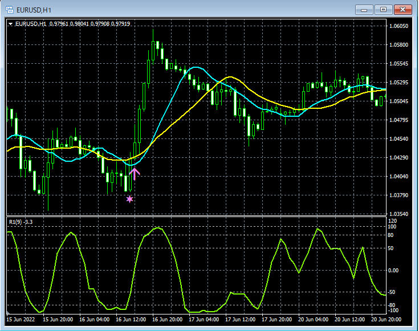
Task: Click the 1.03790 price scale label
Action: pos(398,195)
